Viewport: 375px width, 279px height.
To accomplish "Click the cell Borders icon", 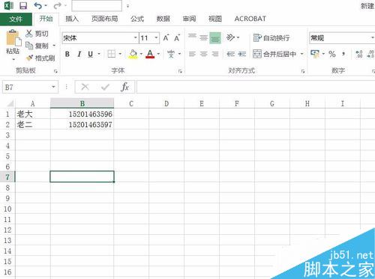I will pos(112,54).
